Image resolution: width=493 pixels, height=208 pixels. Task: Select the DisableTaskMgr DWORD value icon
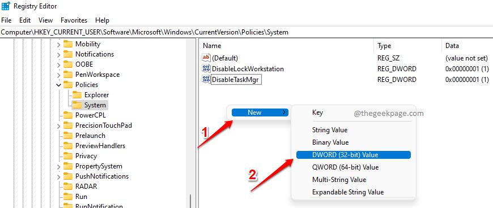[206, 79]
